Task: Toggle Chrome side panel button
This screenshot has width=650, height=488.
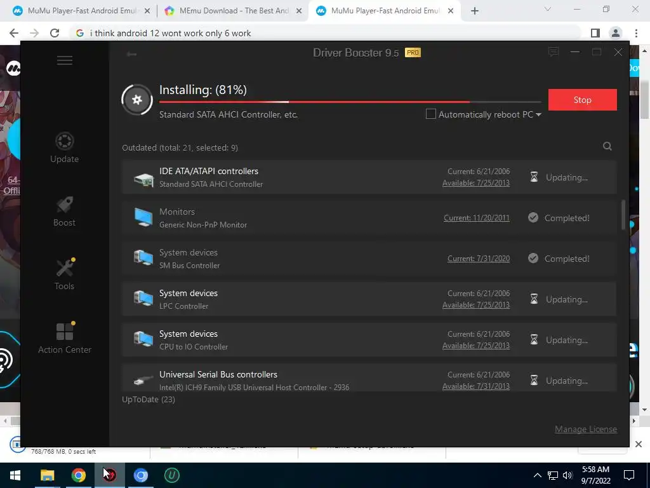Action: 595,33
